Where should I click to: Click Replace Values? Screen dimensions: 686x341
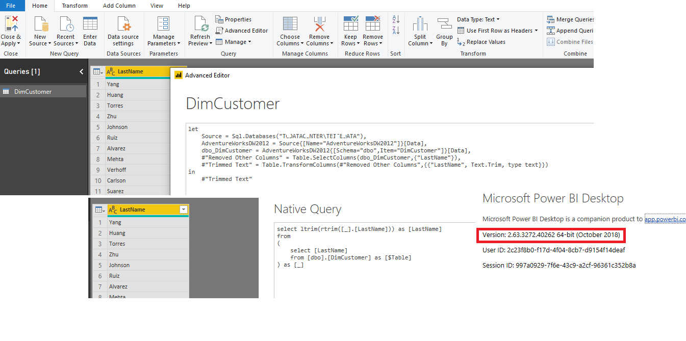coord(481,42)
